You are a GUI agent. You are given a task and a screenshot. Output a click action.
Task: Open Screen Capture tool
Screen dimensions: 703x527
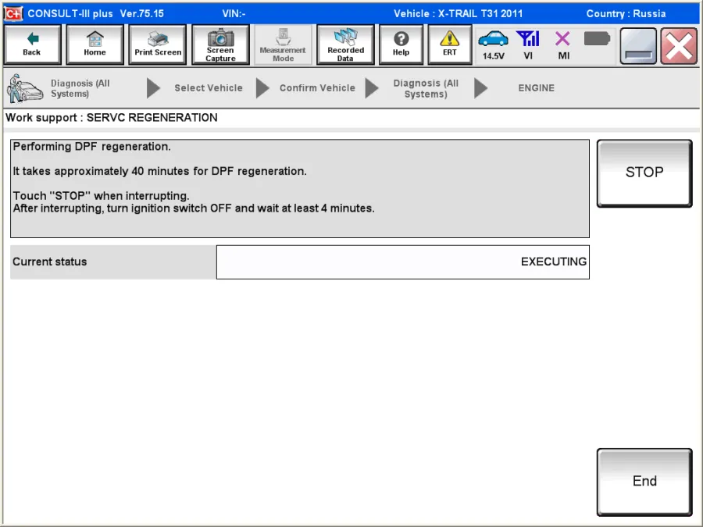point(220,45)
